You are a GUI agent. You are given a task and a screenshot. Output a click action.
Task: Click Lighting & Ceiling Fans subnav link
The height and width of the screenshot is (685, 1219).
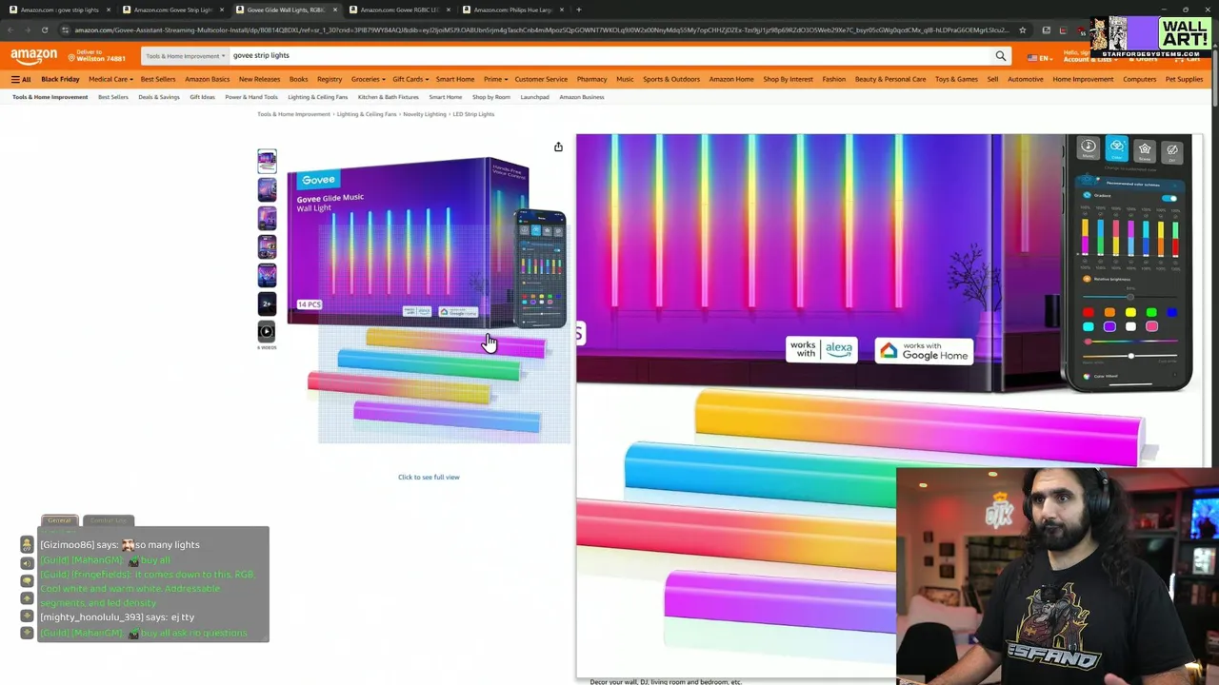click(318, 97)
